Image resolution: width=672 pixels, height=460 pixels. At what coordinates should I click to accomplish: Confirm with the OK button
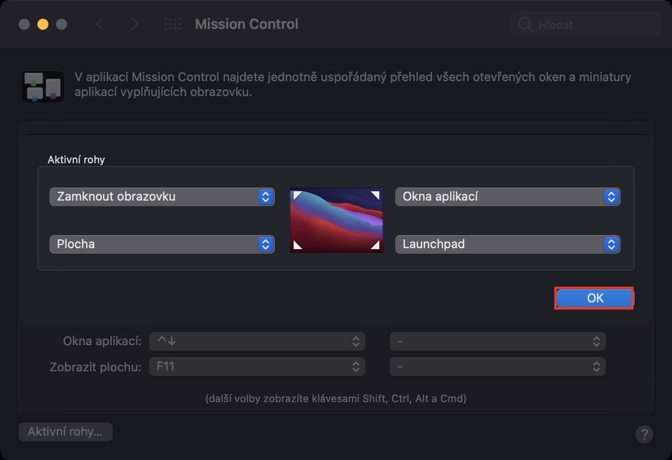pyautogui.click(x=595, y=299)
